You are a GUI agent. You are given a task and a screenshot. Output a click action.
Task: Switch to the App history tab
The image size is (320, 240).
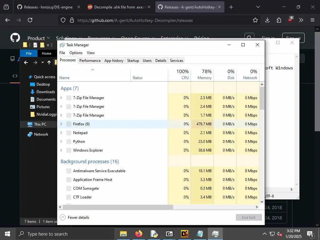tap(114, 61)
